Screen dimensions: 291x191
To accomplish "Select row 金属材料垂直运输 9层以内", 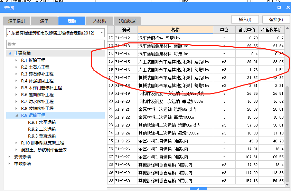I will (x=163, y=157).
